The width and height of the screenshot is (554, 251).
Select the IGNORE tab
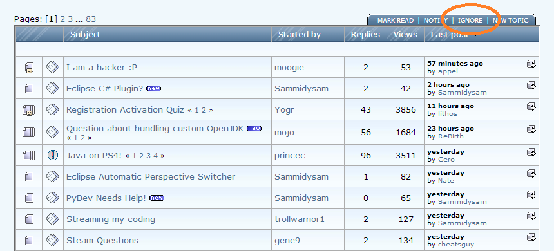tap(470, 21)
